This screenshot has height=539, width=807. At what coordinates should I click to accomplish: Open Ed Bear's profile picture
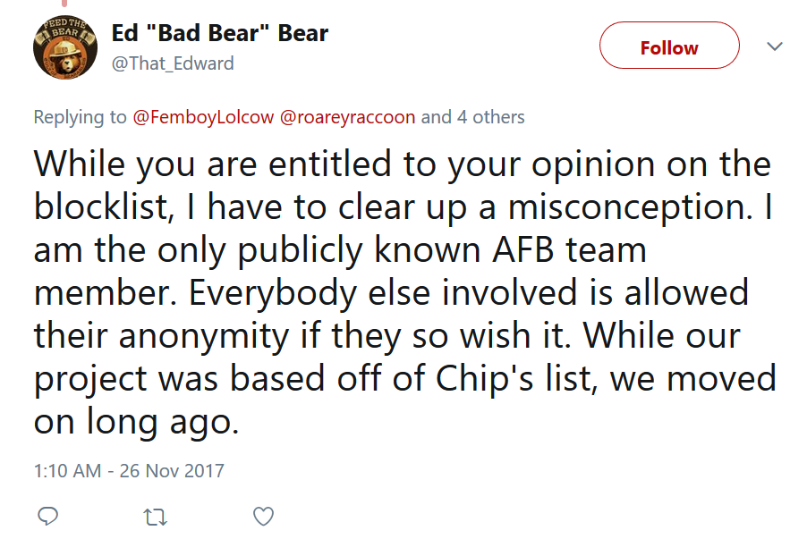65,46
